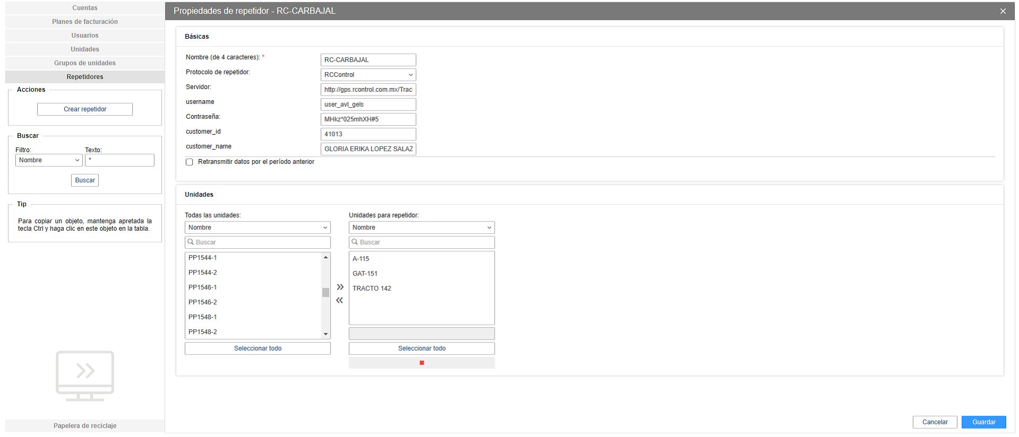Image resolution: width=1019 pixels, height=437 pixels.
Task: Click the Cancelar button
Action: 935,422
